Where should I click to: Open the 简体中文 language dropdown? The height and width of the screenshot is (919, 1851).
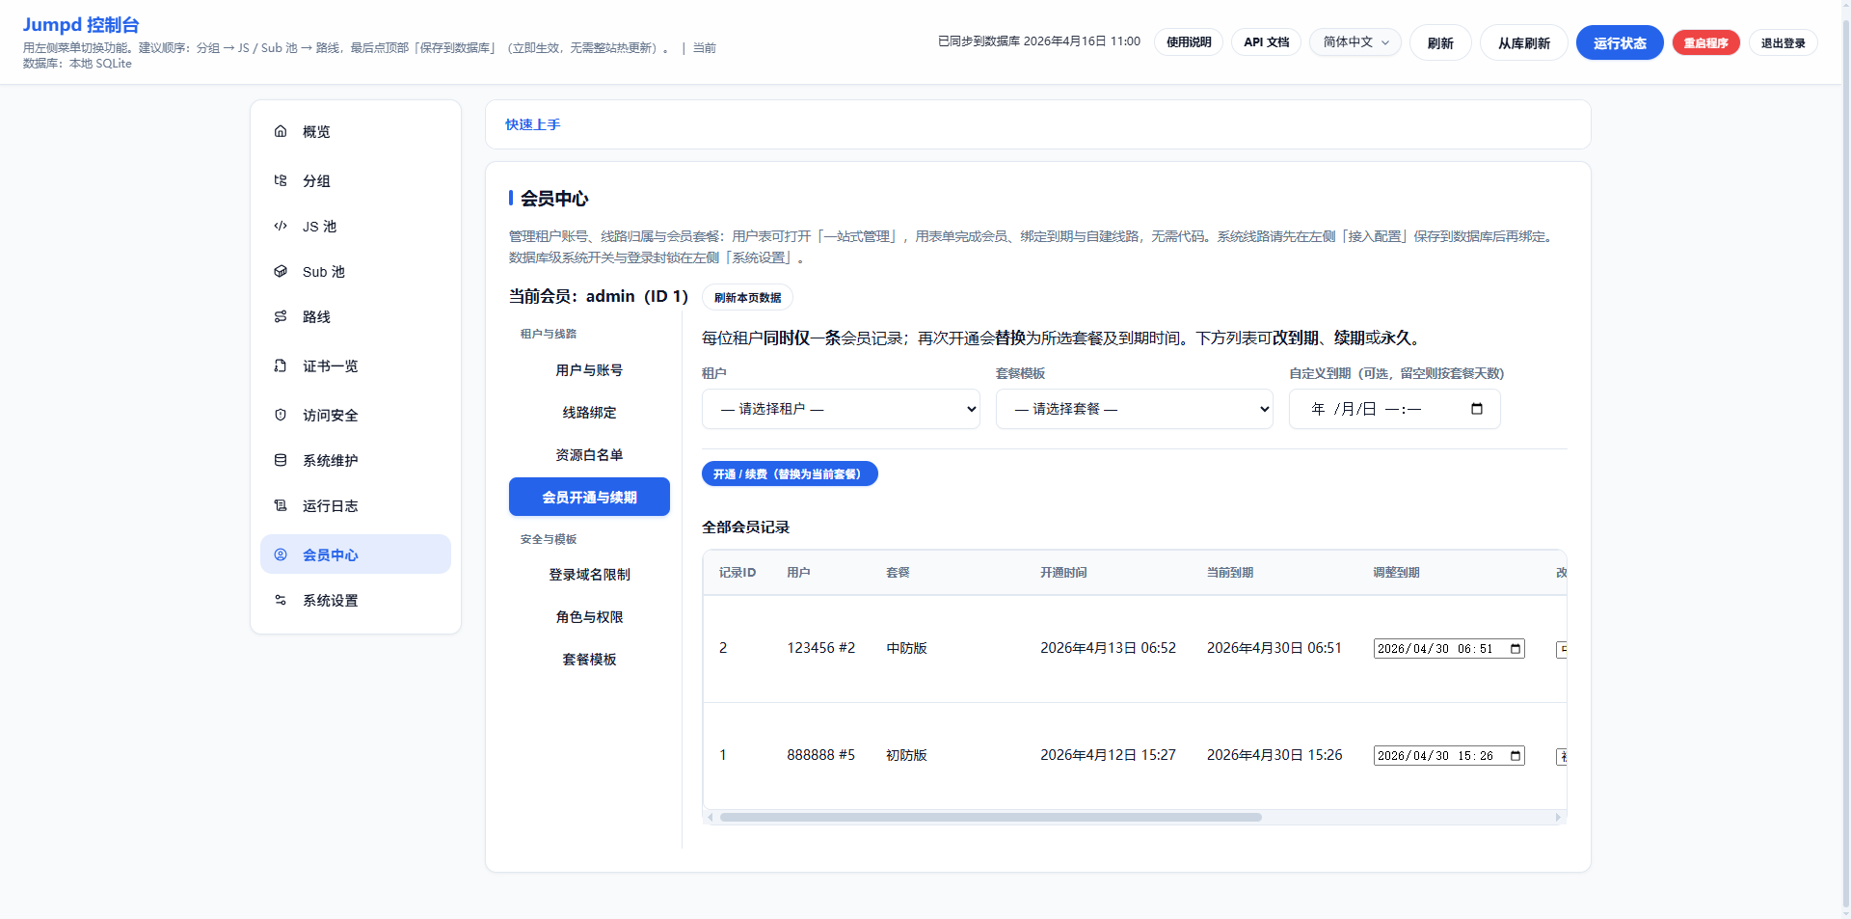click(1355, 42)
